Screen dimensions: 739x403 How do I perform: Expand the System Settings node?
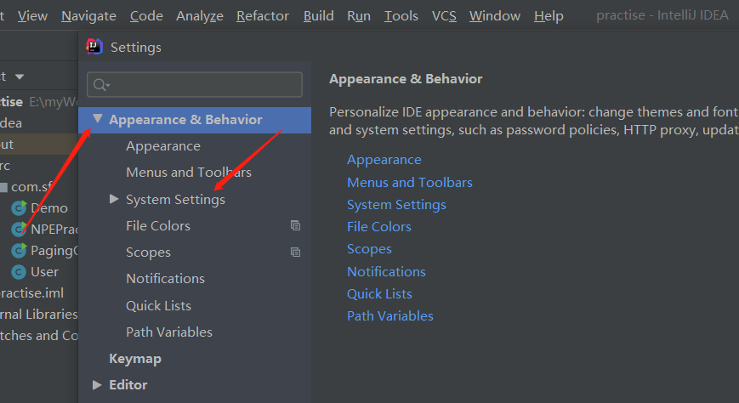coord(114,199)
